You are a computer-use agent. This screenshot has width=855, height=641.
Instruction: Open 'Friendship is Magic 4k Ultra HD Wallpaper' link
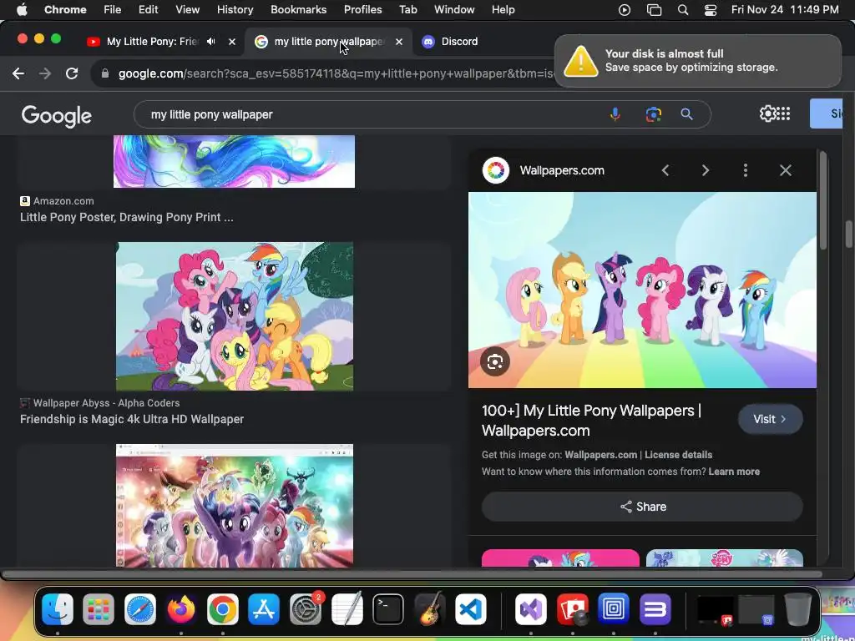click(132, 419)
